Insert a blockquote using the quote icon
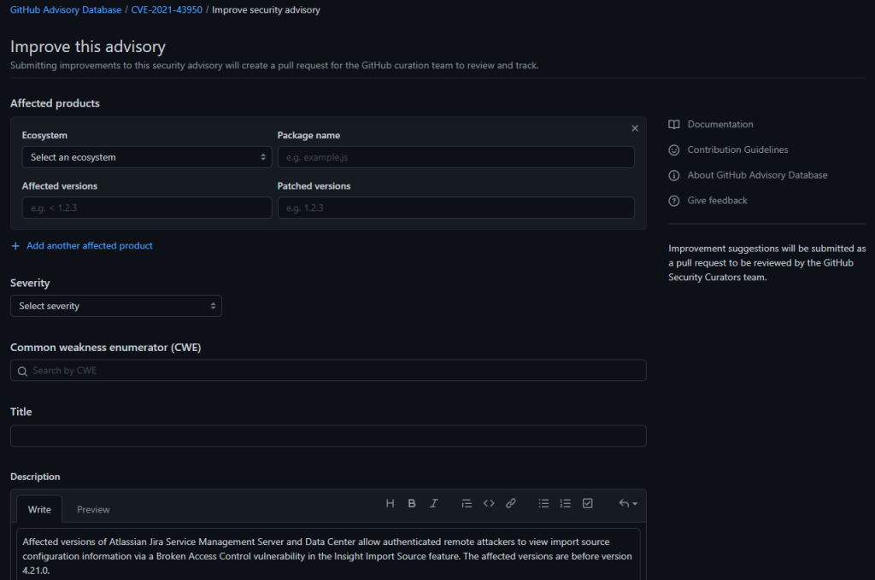The width and height of the screenshot is (875, 580). (x=467, y=503)
